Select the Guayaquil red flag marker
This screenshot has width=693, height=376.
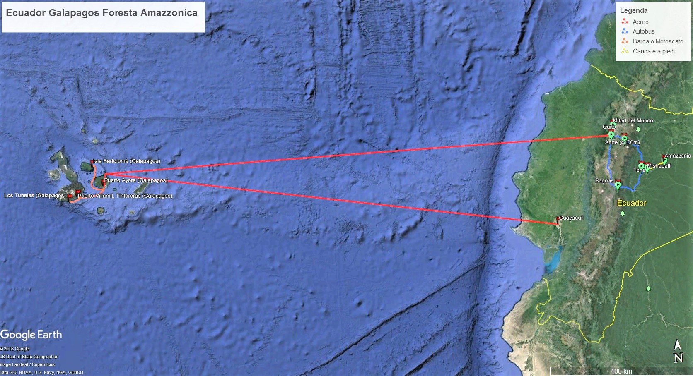[557, 220]
